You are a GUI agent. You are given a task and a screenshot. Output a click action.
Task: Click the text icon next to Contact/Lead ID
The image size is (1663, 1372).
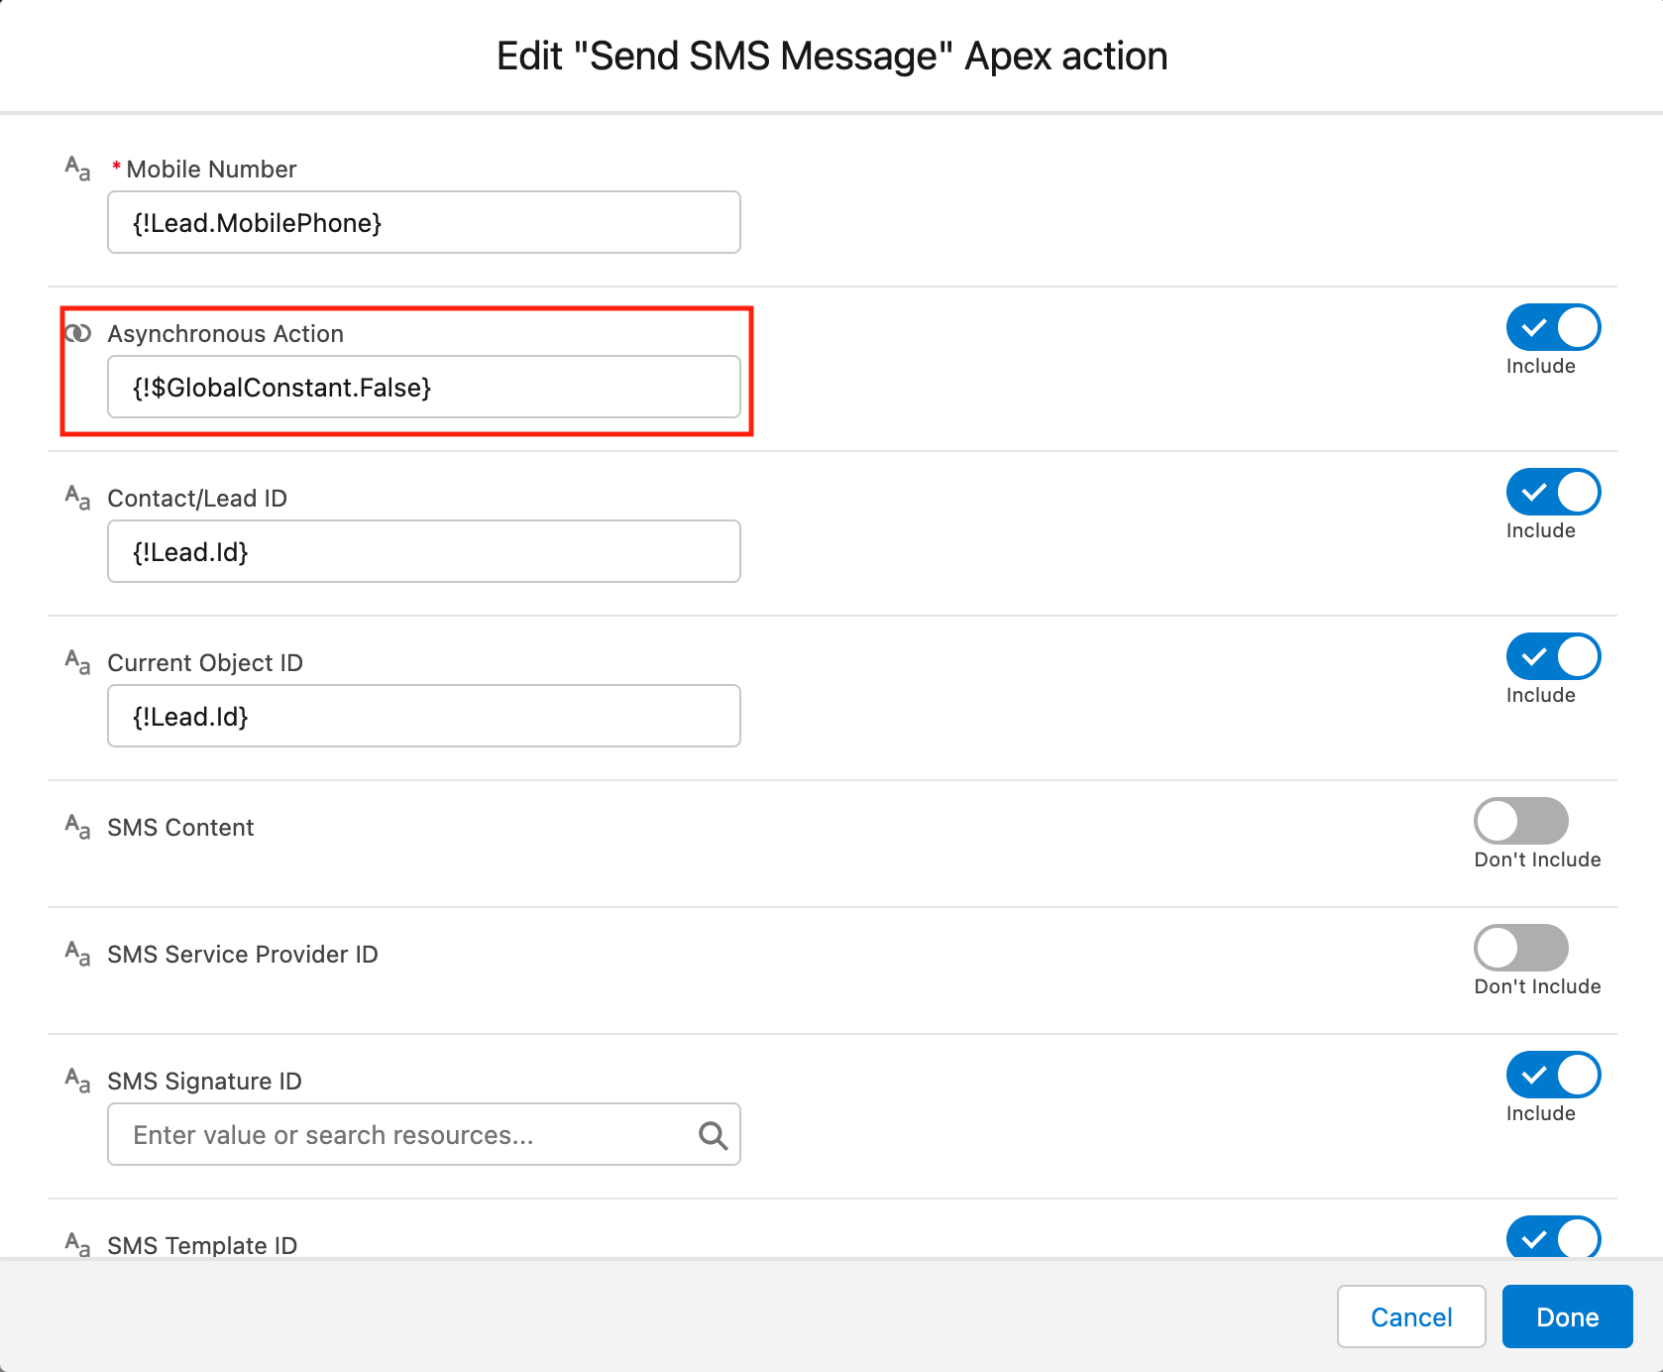point(77,498)
